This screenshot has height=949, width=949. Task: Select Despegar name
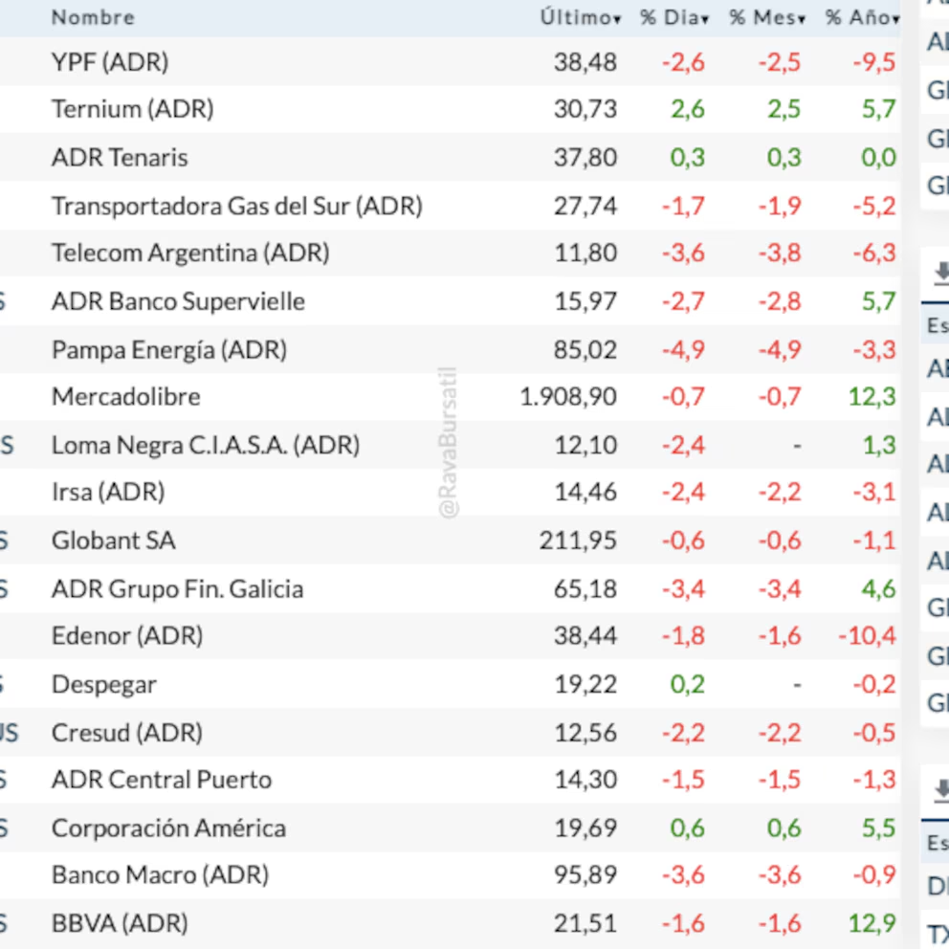tap(104, 685)
